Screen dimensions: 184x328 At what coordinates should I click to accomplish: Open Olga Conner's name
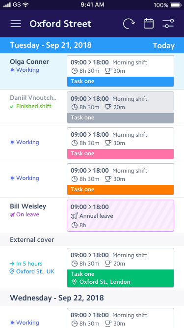tap(29, 61)
